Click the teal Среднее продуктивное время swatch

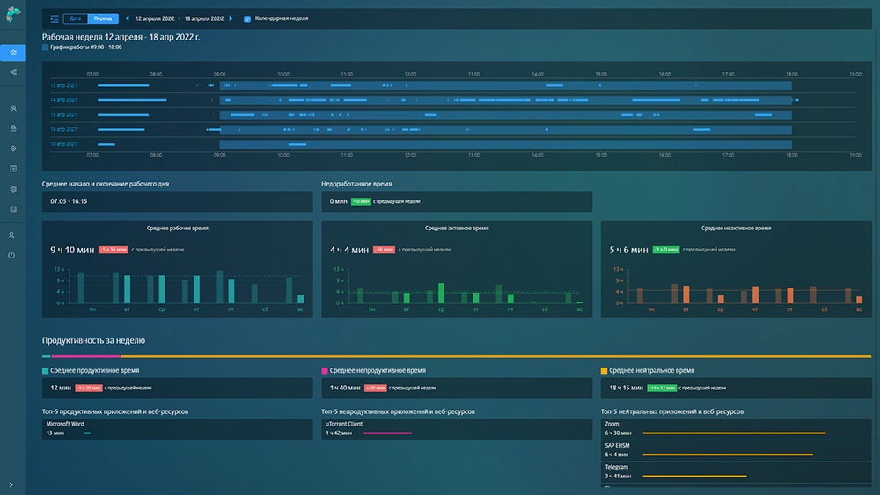[46, 371]
